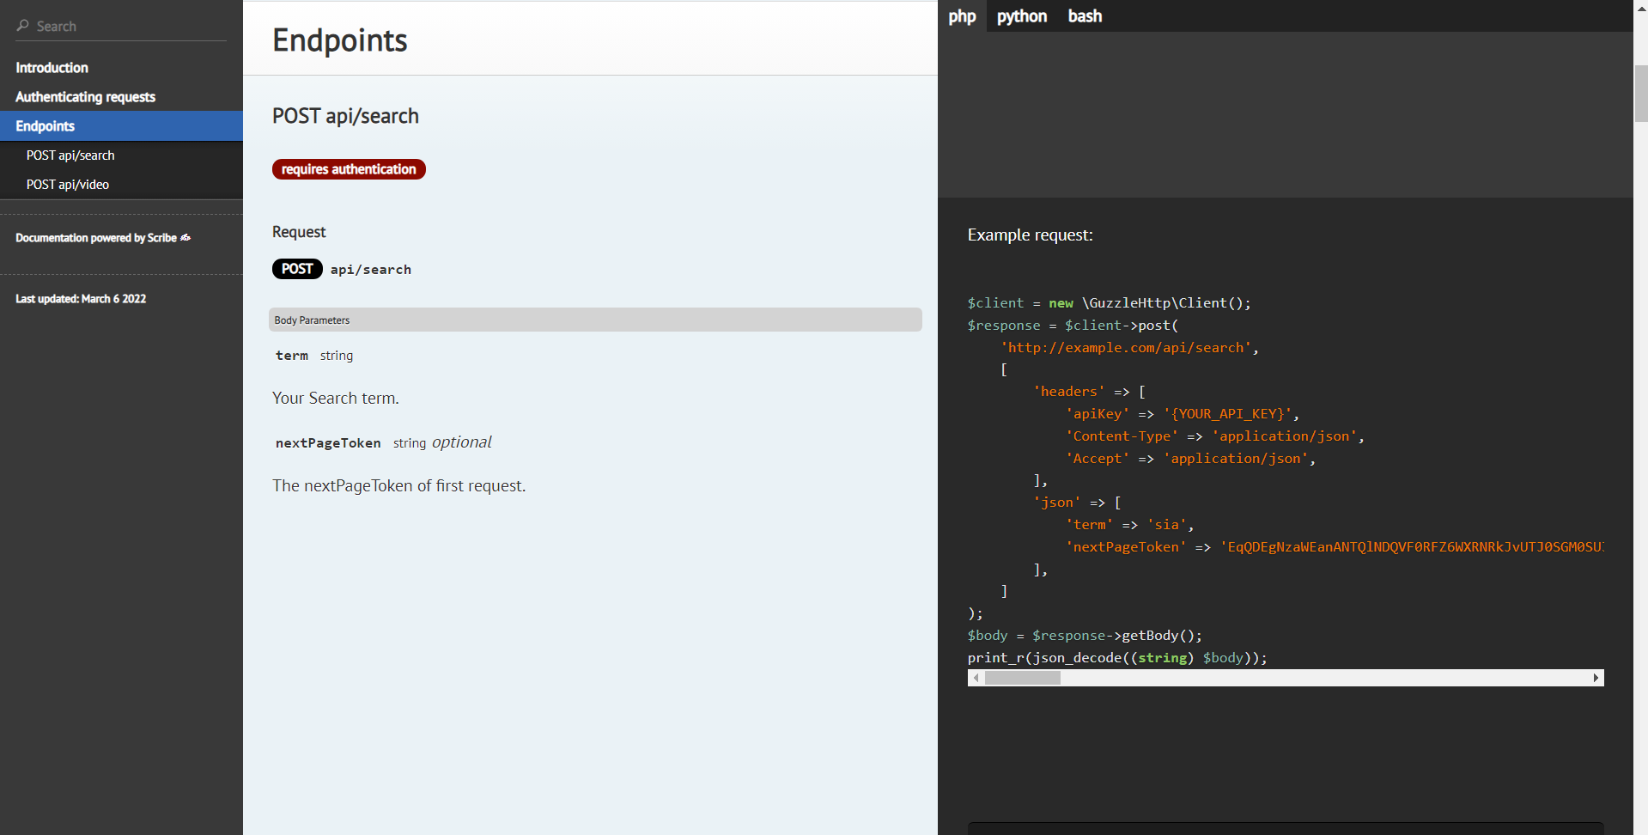Switch to the bash code tab
Viewport: 1648px width, 835px height.
tap(1085, 16)
